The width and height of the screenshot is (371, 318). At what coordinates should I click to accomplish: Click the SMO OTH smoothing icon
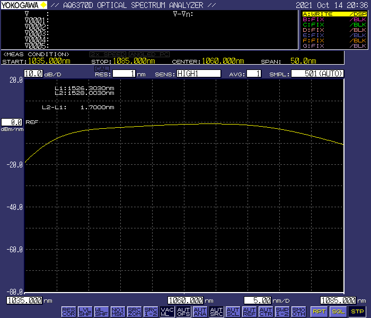[x=298, y=311]
